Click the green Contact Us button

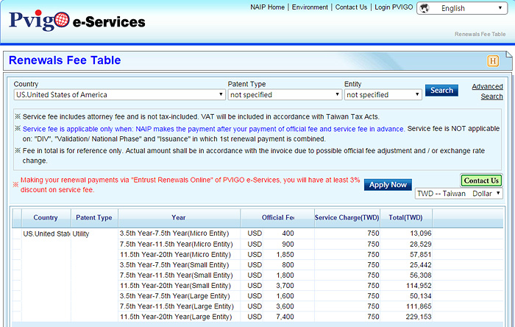coord(481,180)
